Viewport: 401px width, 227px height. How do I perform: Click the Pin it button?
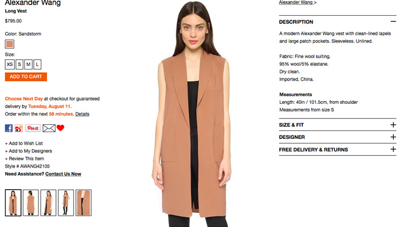pyautogui.click(x=33, y=128)
